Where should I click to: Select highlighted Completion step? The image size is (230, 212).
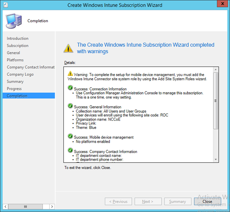[29, 96]
